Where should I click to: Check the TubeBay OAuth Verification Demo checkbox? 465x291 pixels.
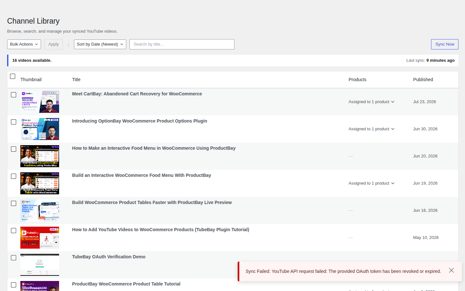14,258
